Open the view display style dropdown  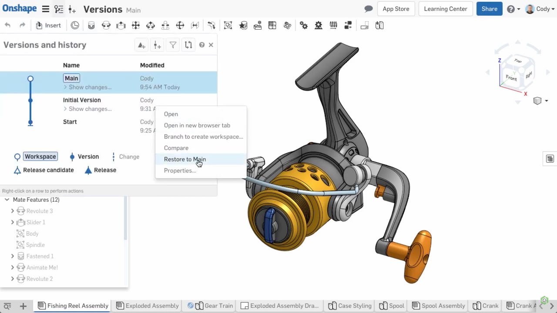coord(541,101)
